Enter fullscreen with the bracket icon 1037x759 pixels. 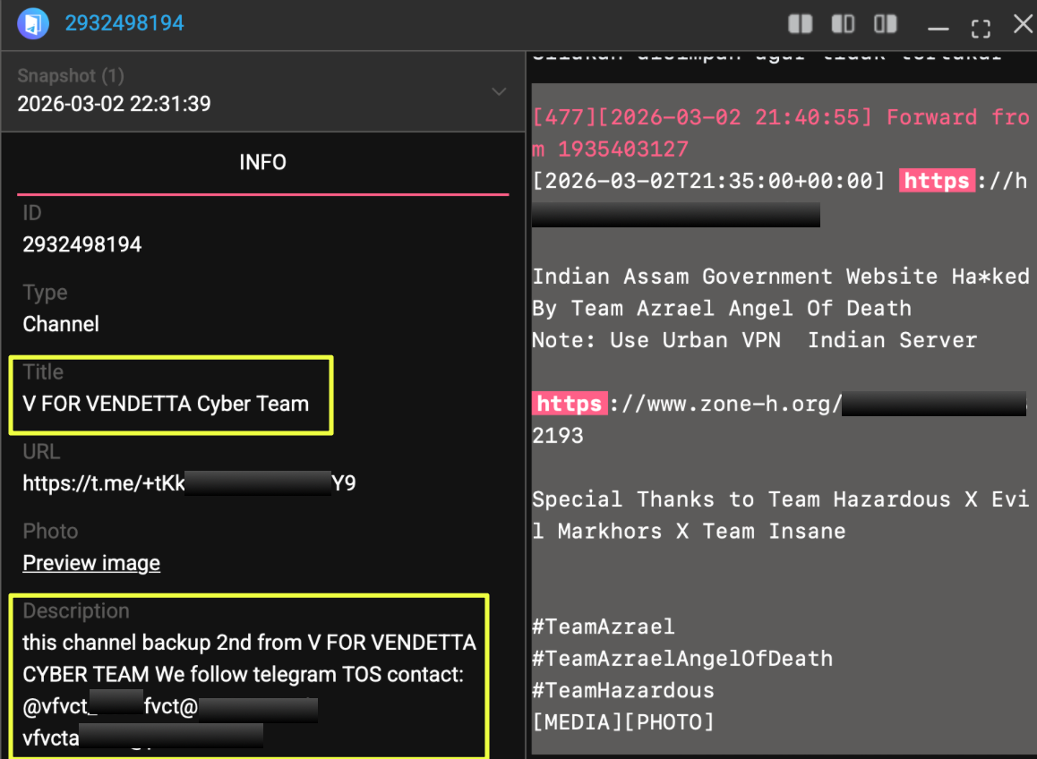point(981,28)
